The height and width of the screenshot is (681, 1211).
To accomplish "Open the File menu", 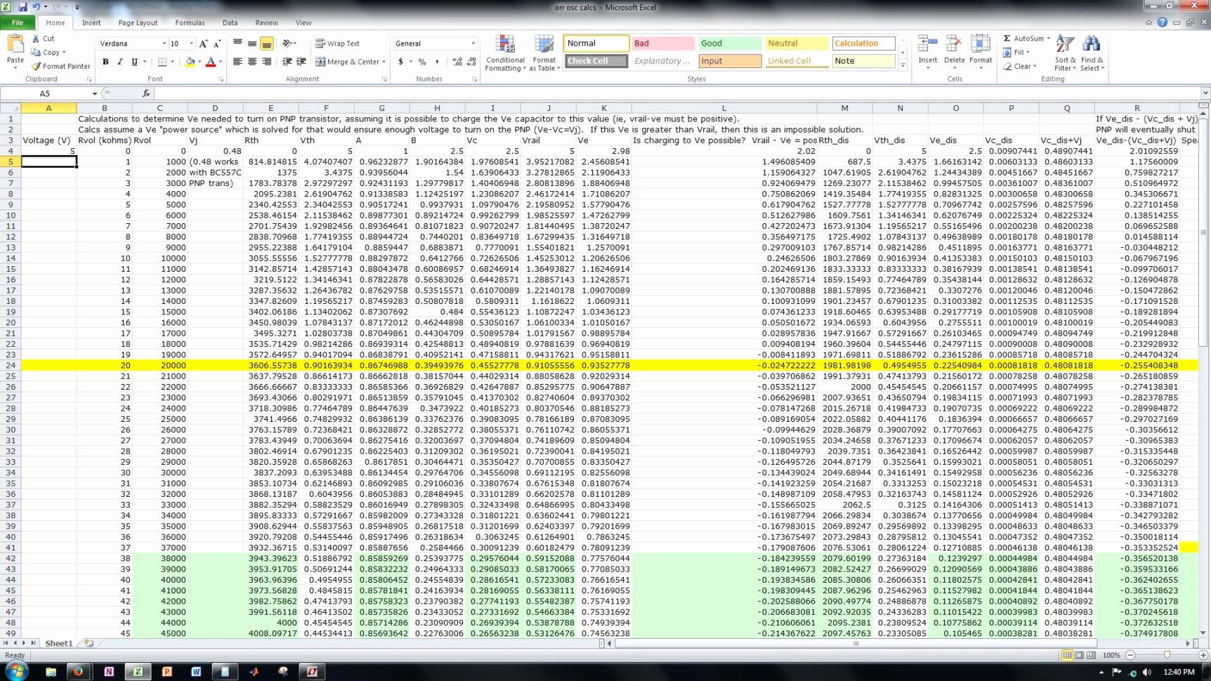I will pyautogui.click(x=18, y=22).
